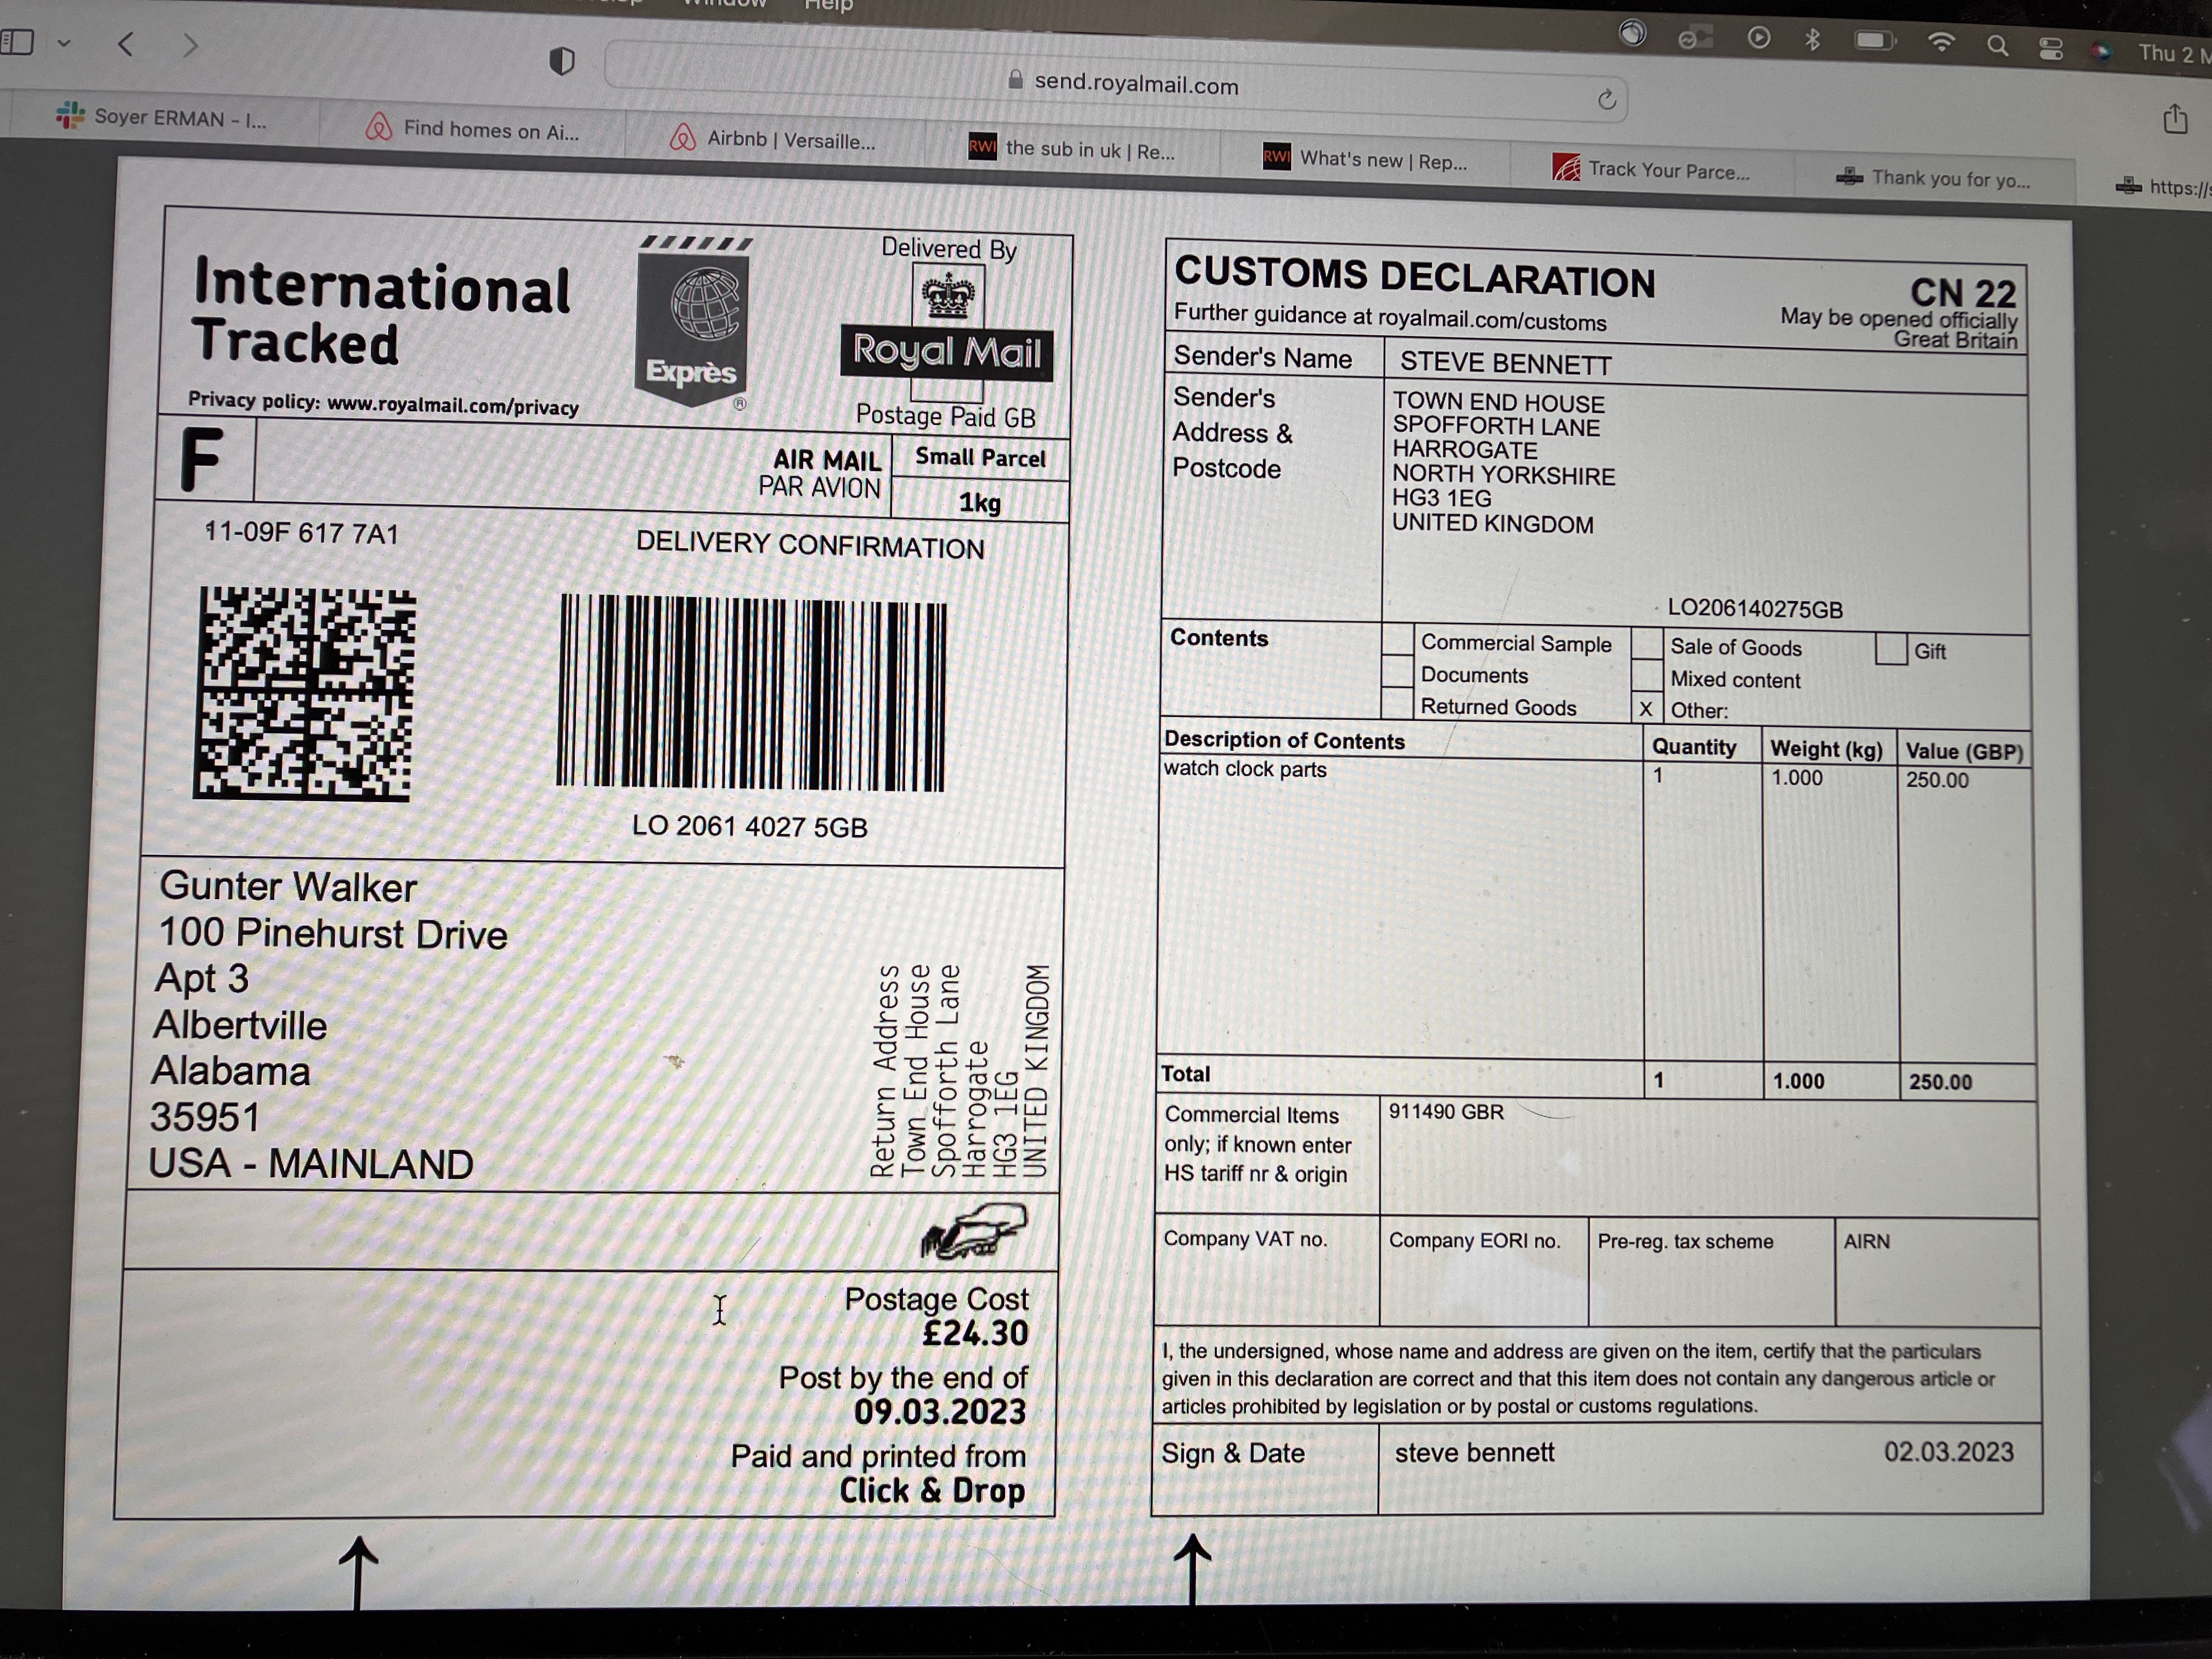Screen dimensions: 2212x1659
Task: Click the signing hand icon on label
Action: (x=973, y=1230)
